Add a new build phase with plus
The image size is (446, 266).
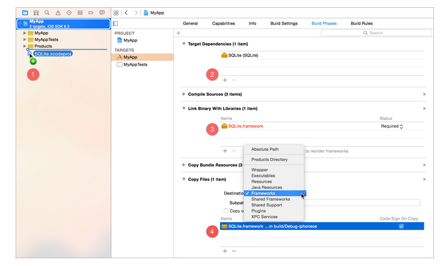pos(179,33)
